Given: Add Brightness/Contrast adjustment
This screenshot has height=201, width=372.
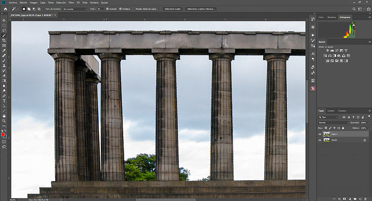Looking at the screenshot, I should 327,51.
